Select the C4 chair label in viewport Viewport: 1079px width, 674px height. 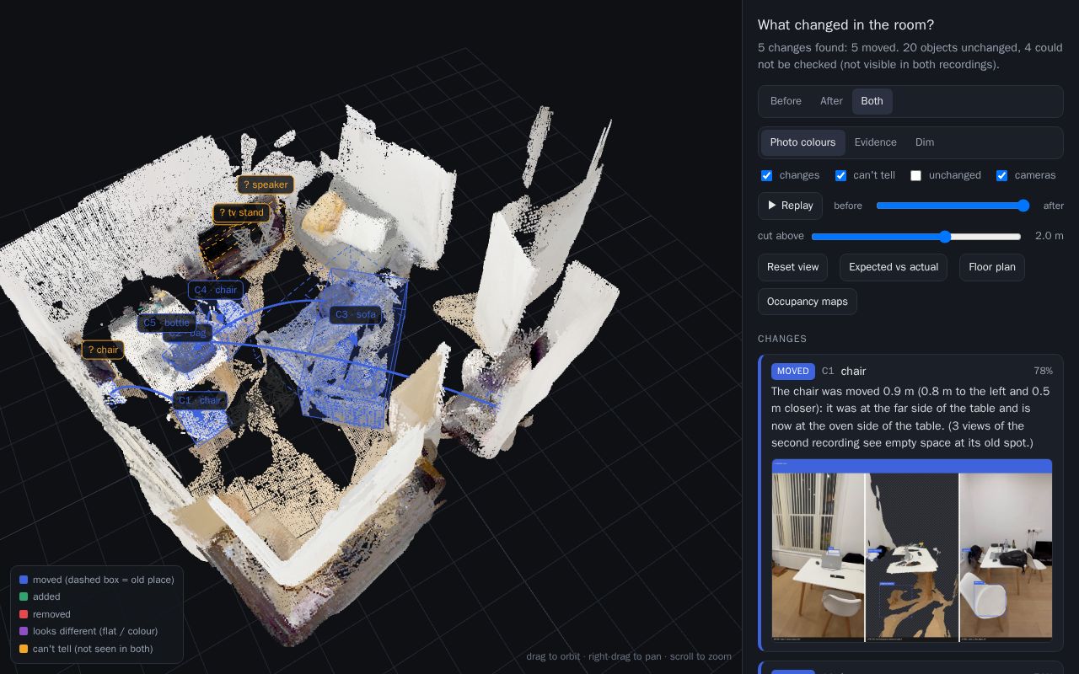coord(216,290)
